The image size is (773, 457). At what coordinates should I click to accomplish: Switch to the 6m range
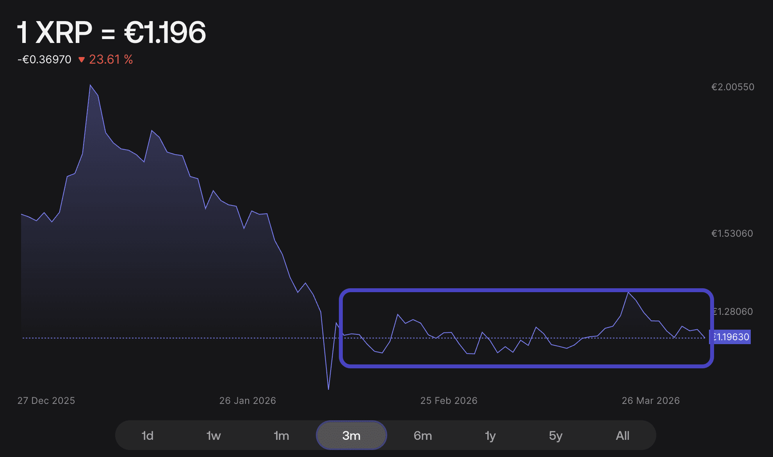[423, 436]
